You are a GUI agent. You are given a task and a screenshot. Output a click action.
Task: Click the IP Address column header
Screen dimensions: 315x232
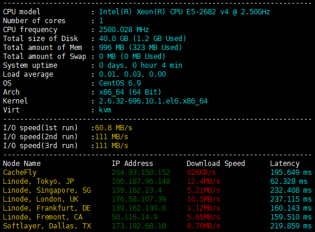[132, 164]
